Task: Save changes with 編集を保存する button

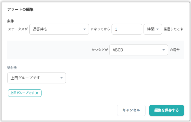Action: tap(167, 110)
